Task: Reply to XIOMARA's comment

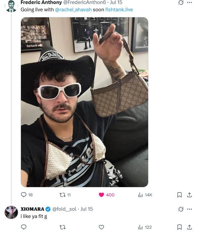Action: click(24, 227)
